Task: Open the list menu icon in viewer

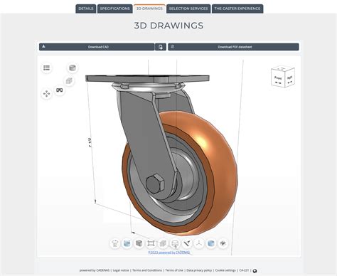Action: [46, 68]
